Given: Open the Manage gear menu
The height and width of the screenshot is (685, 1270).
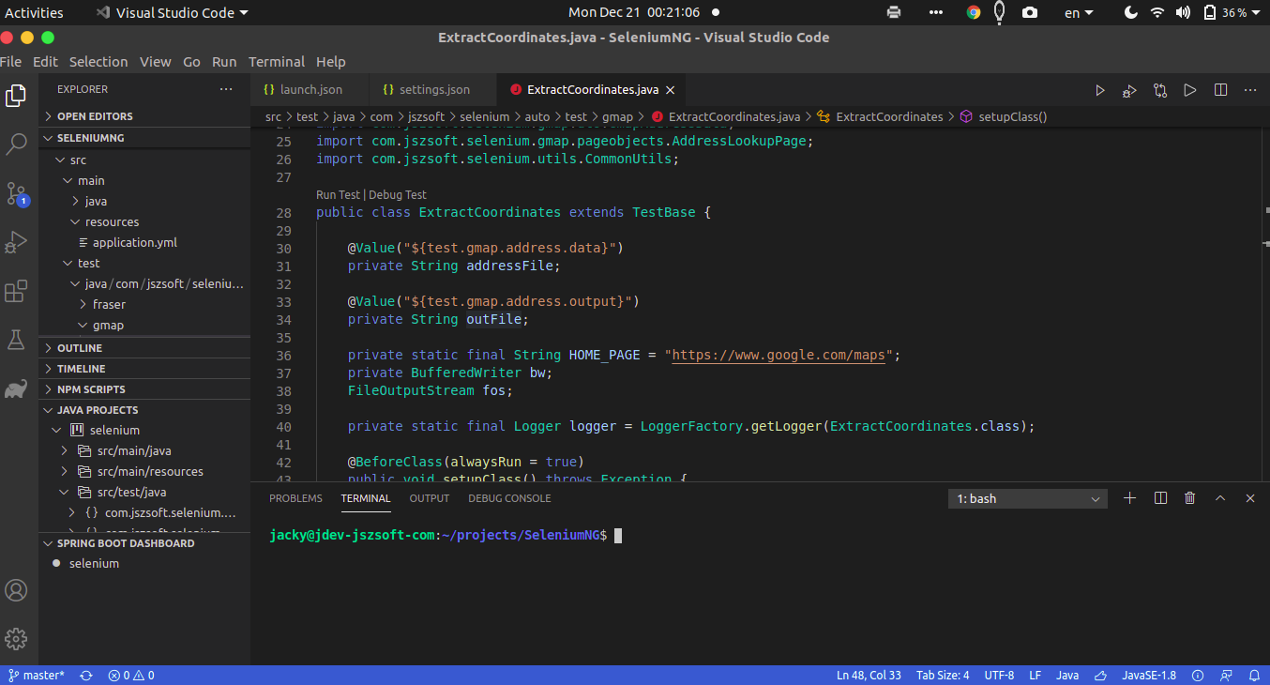Looking at the screenshot, I should [x=16, y=639].
